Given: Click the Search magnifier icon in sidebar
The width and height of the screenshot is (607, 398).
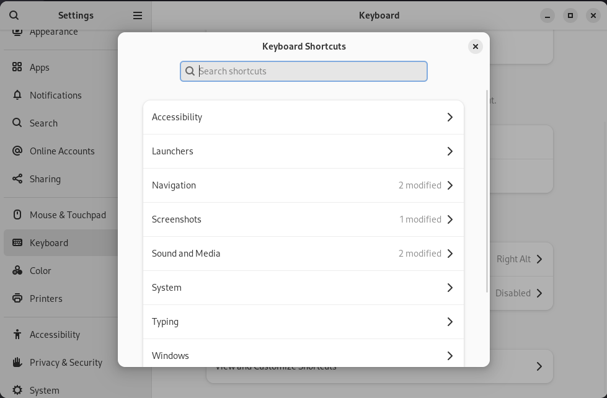Looking at the screenshot, I should click(17, 123).
